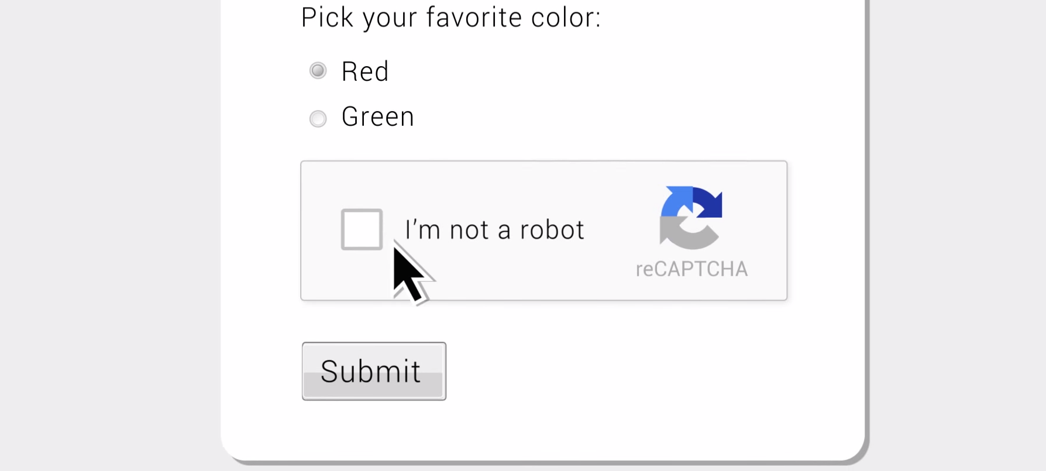Click the reCAPTCHA circular arrows logo

691,218
